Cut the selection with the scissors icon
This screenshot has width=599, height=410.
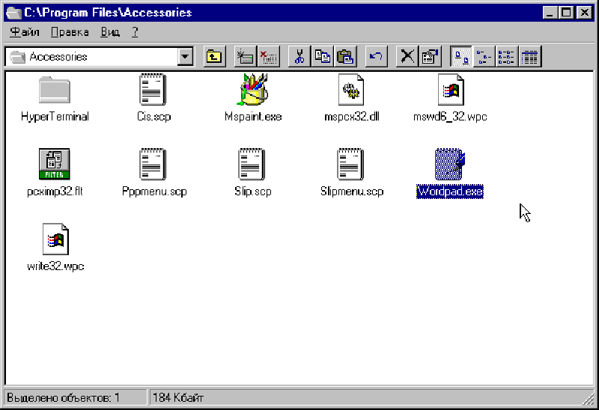click(299, 57)
